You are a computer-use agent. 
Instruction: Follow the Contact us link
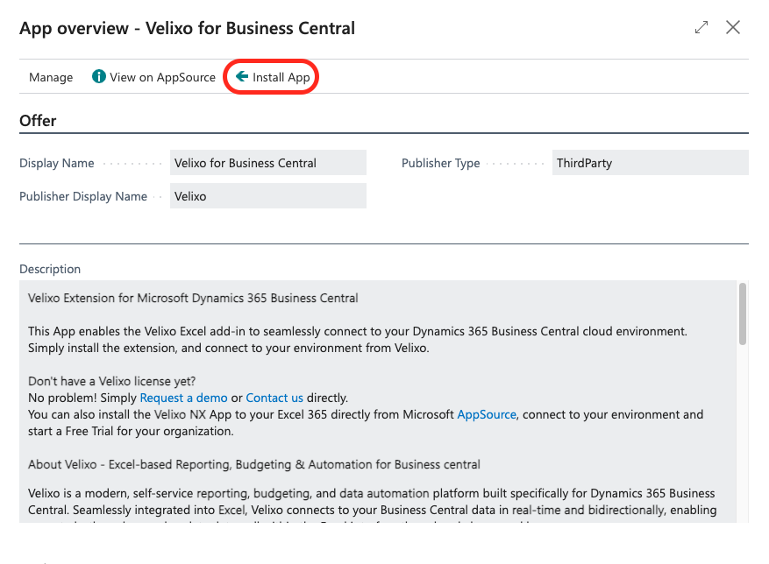[274, 398]
